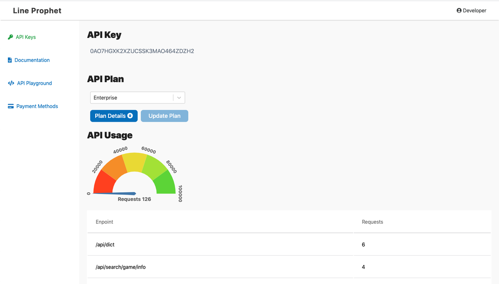Click the download arrow icon on Plan Details
The image size is (499, 284).
[130, 116]
